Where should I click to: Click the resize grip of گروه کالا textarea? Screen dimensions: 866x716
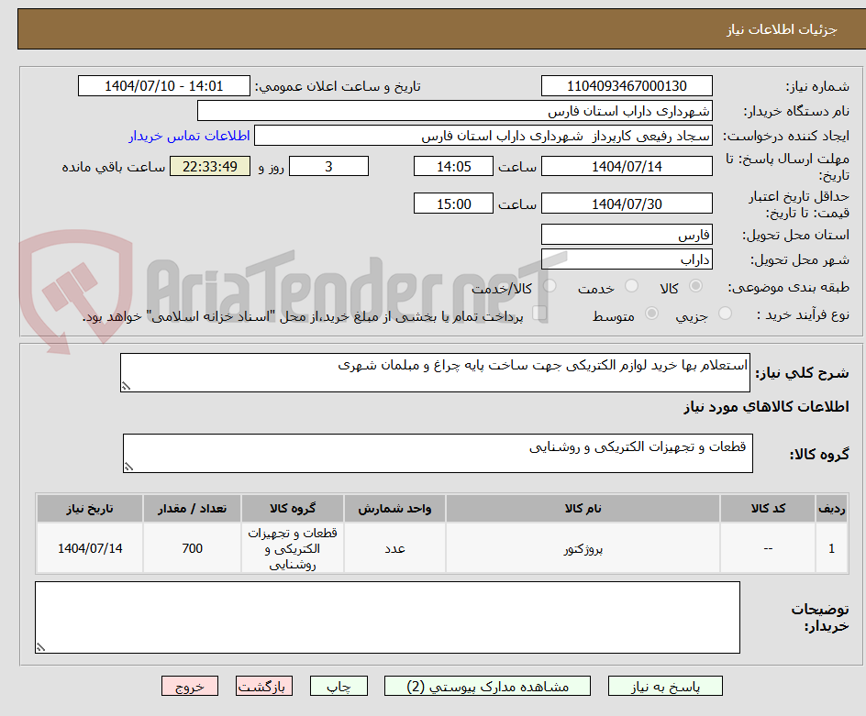[x=128, y=467]
